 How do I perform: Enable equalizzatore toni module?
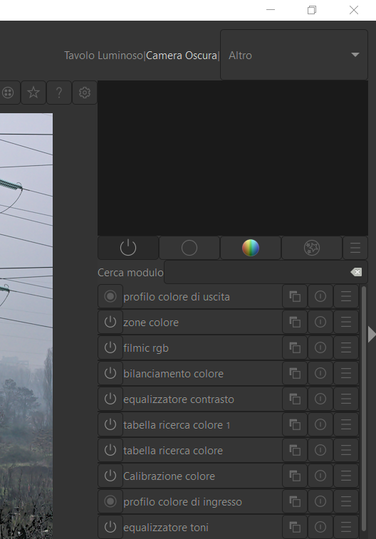(x=110, y=527)
